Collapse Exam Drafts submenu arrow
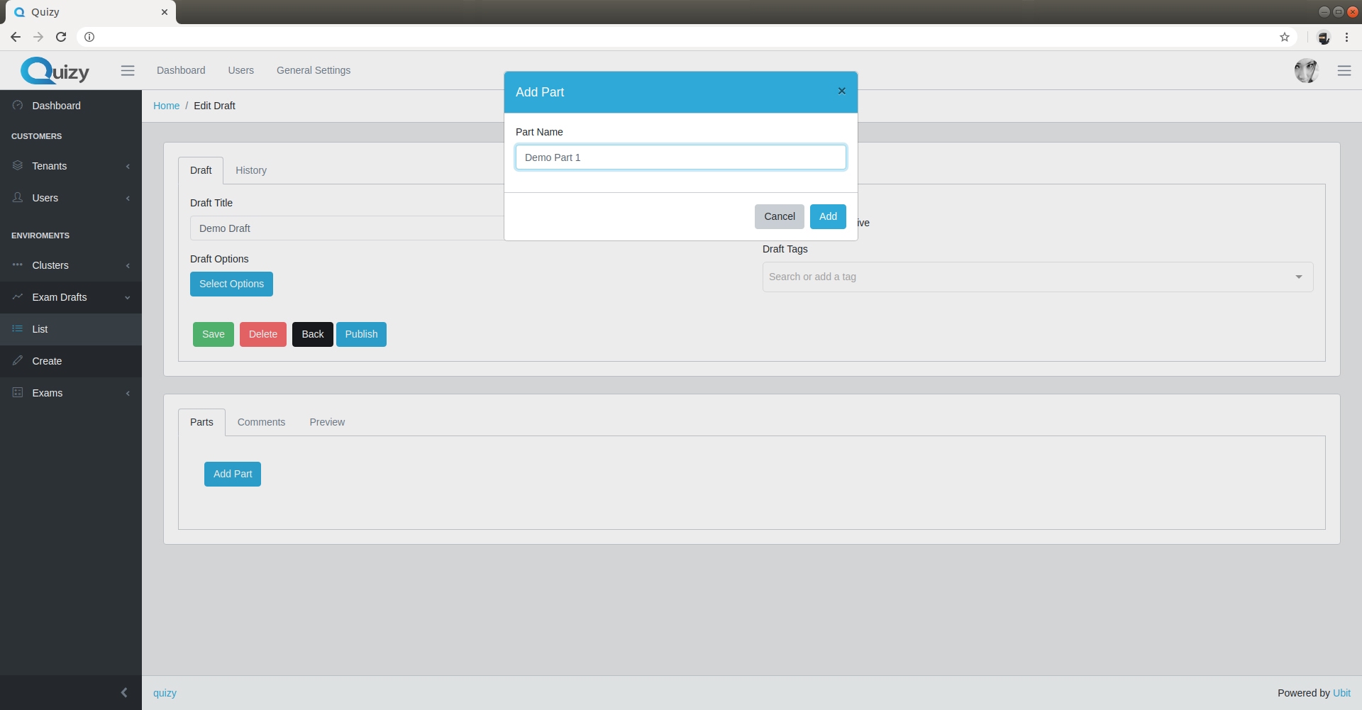This screenshot has height=710, width=1362. coord(128,297)
